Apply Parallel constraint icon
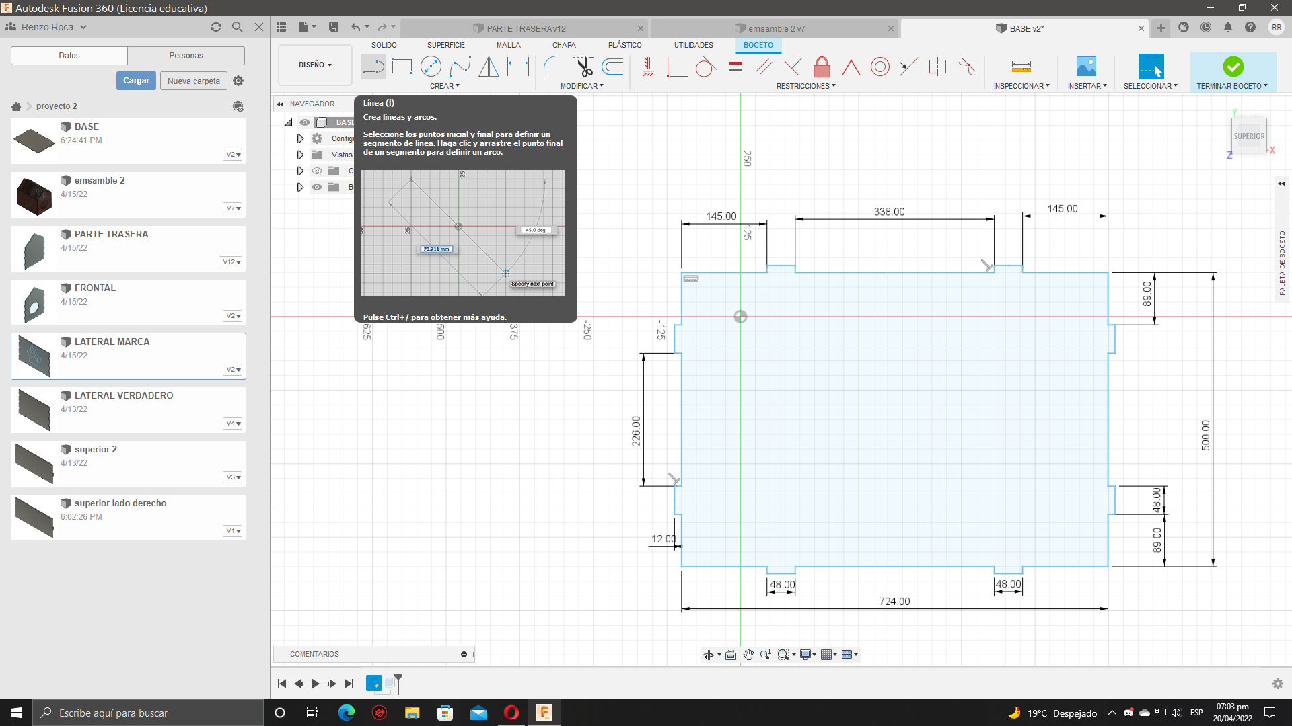Image resolution: width=1292 pixels, height=726 pixels. [764, 67]
